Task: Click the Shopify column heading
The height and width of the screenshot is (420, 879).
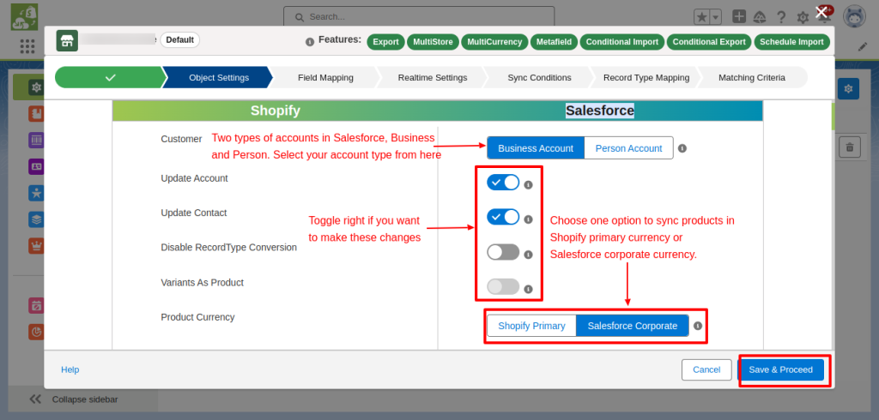Action: (276, 111)
